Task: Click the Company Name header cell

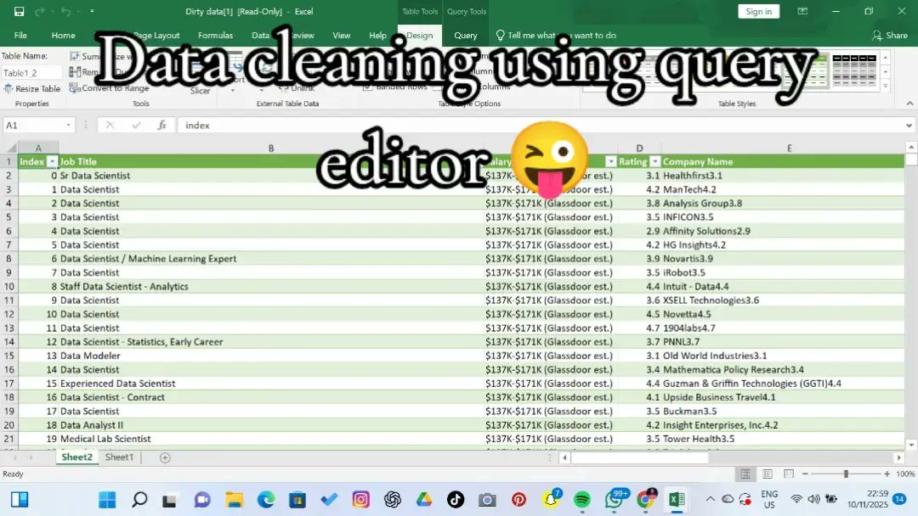Action: [783, 162]
